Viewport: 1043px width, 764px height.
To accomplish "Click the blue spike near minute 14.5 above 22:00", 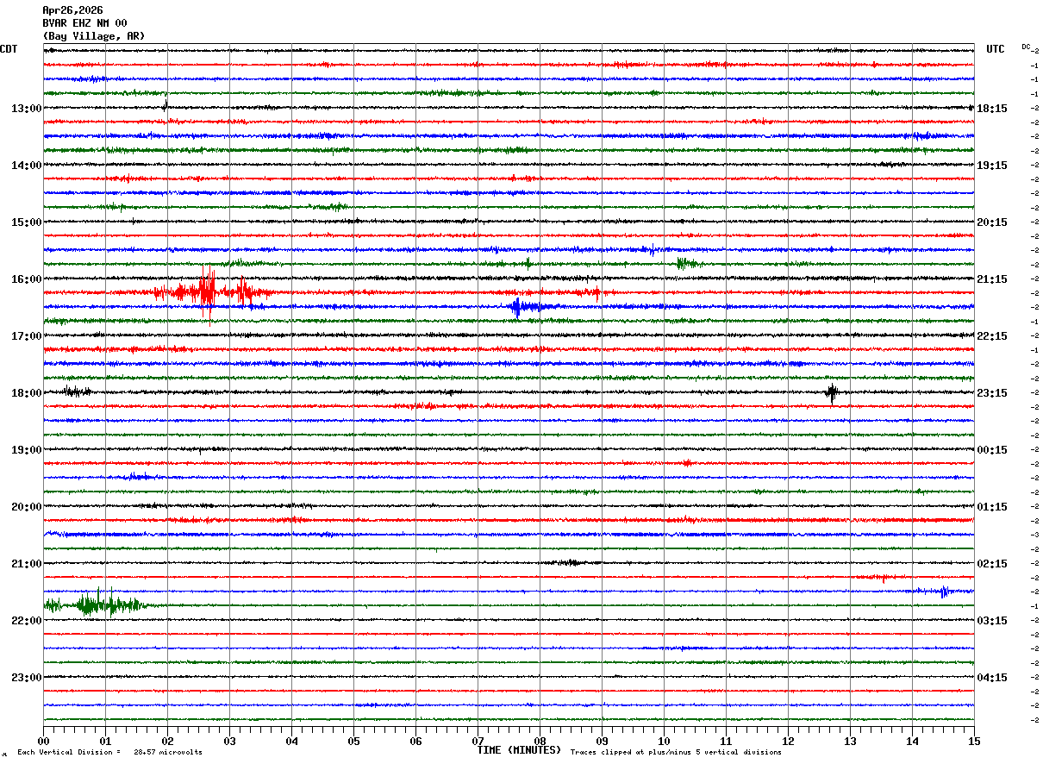I will click(944, 592).
